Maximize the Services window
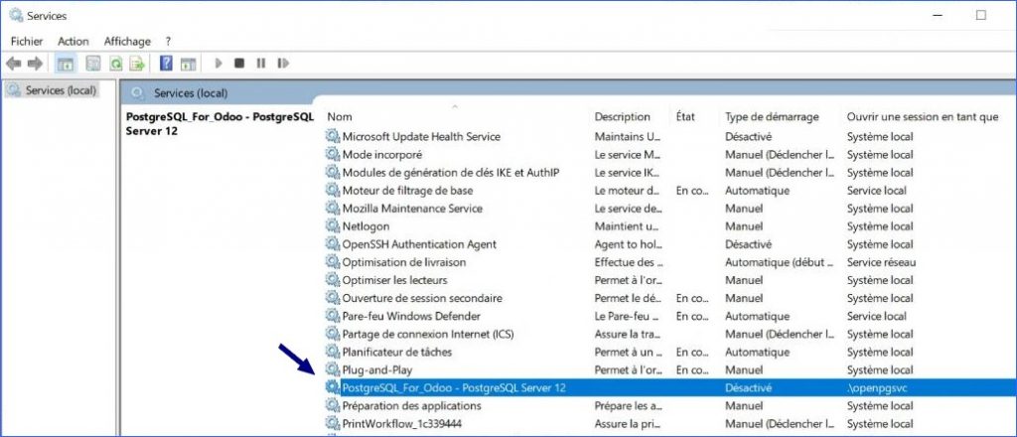 (980, 15)
